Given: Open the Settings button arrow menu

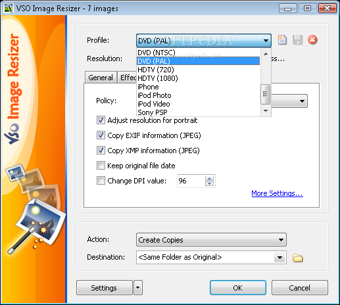Looking at the screenshot, I should [x=137, y=287].
